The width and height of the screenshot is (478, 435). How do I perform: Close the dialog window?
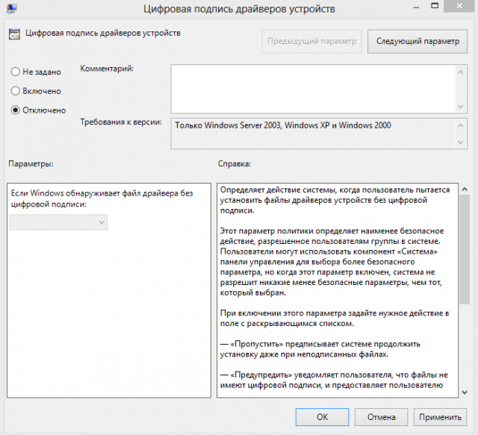pos(459,6)
